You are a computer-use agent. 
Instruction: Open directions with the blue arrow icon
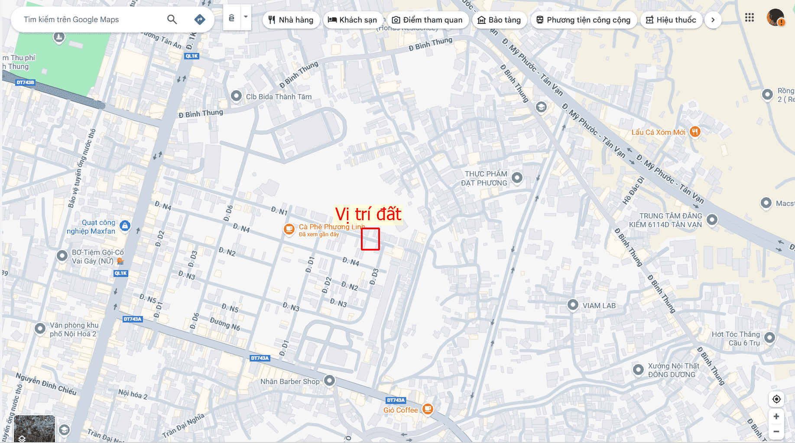click(x=200, y=20)
